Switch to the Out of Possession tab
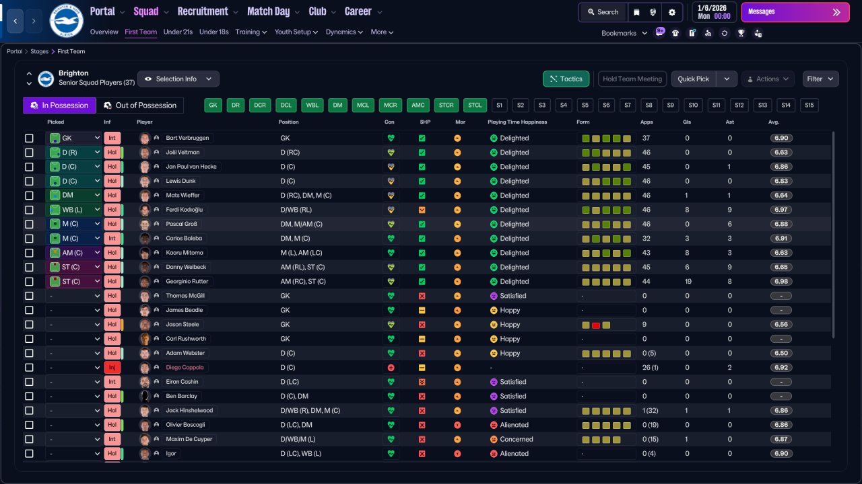Viewport: 862px width, 484px height. click(x=139, y=106)
